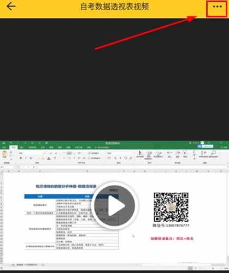Click the Sort & Filter icon
Screen dimensions: 229x273
pos(203,154)
